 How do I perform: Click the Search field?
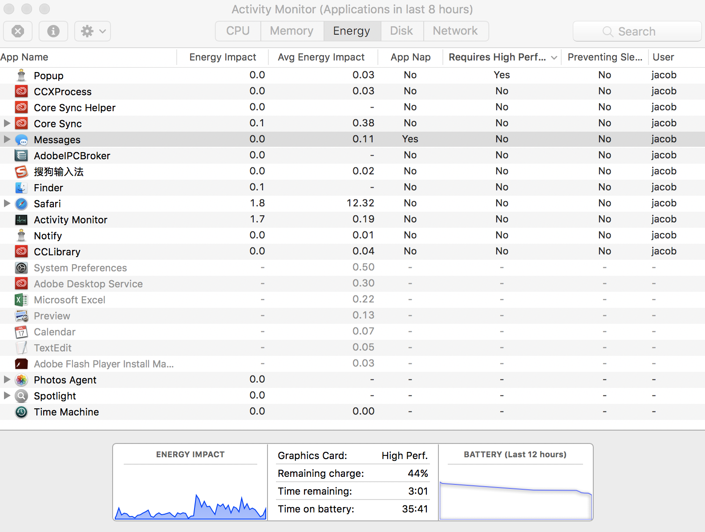pyautogui.click(x=636, y=32)
